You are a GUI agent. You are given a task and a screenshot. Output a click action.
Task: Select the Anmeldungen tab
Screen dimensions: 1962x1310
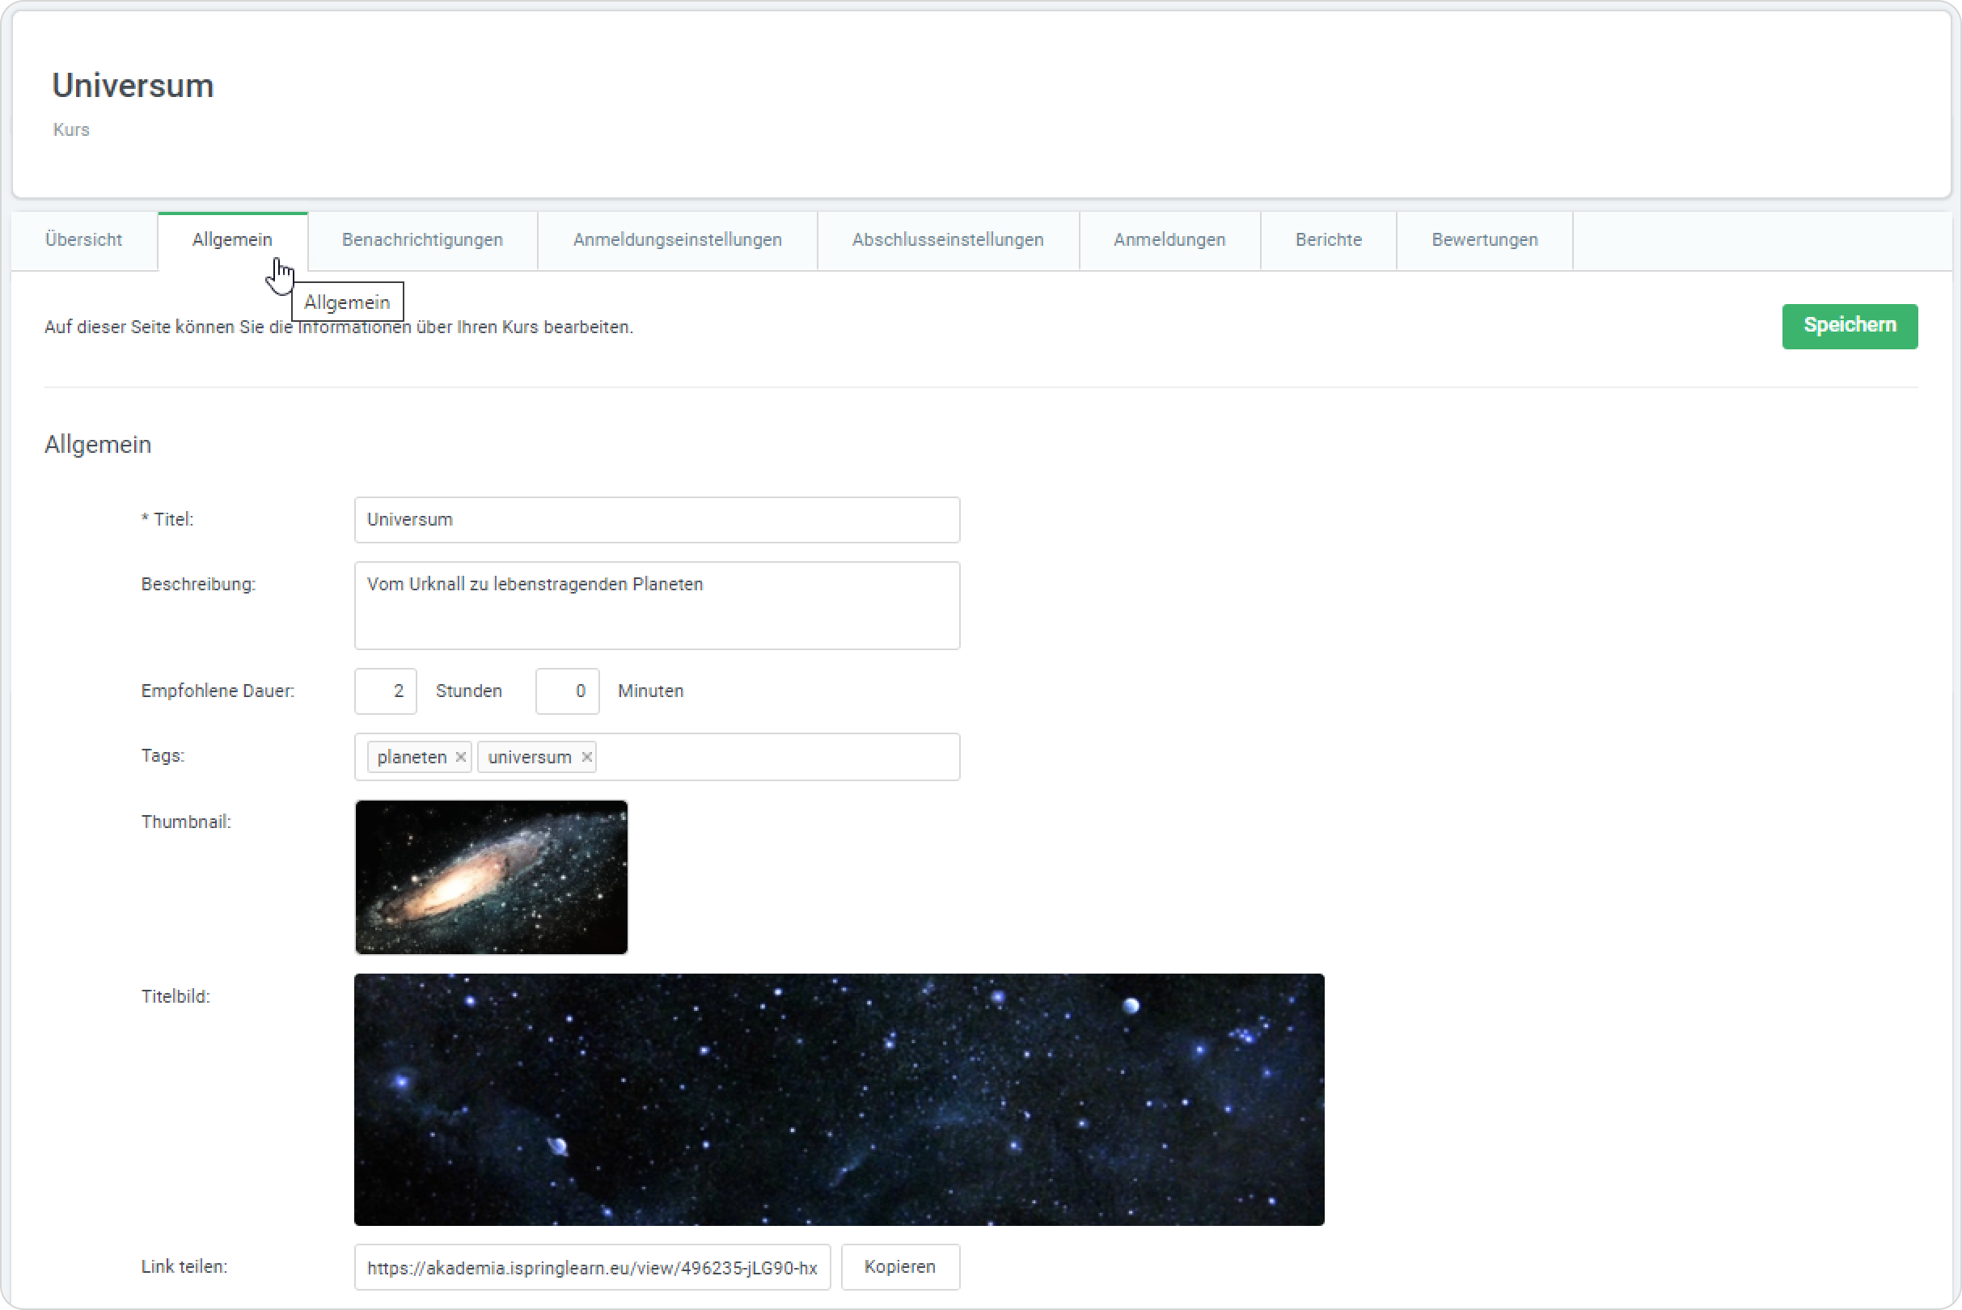1169,240
